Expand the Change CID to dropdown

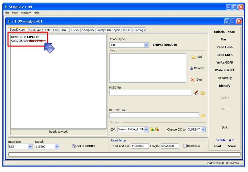click(203, 129)
